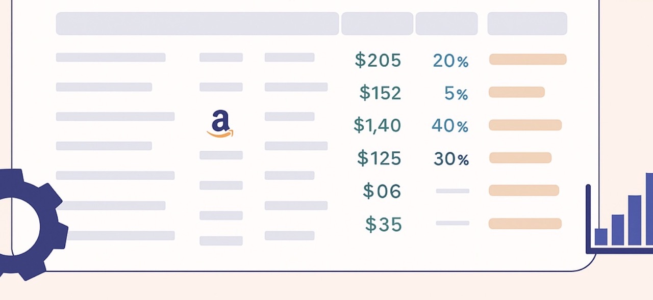Image resolution: width=653 pixels, height=300 pixels.
Task: Click the $125 price value
Action: point(379,158)
